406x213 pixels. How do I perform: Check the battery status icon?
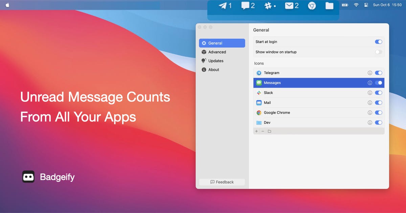tap(345, 5)
